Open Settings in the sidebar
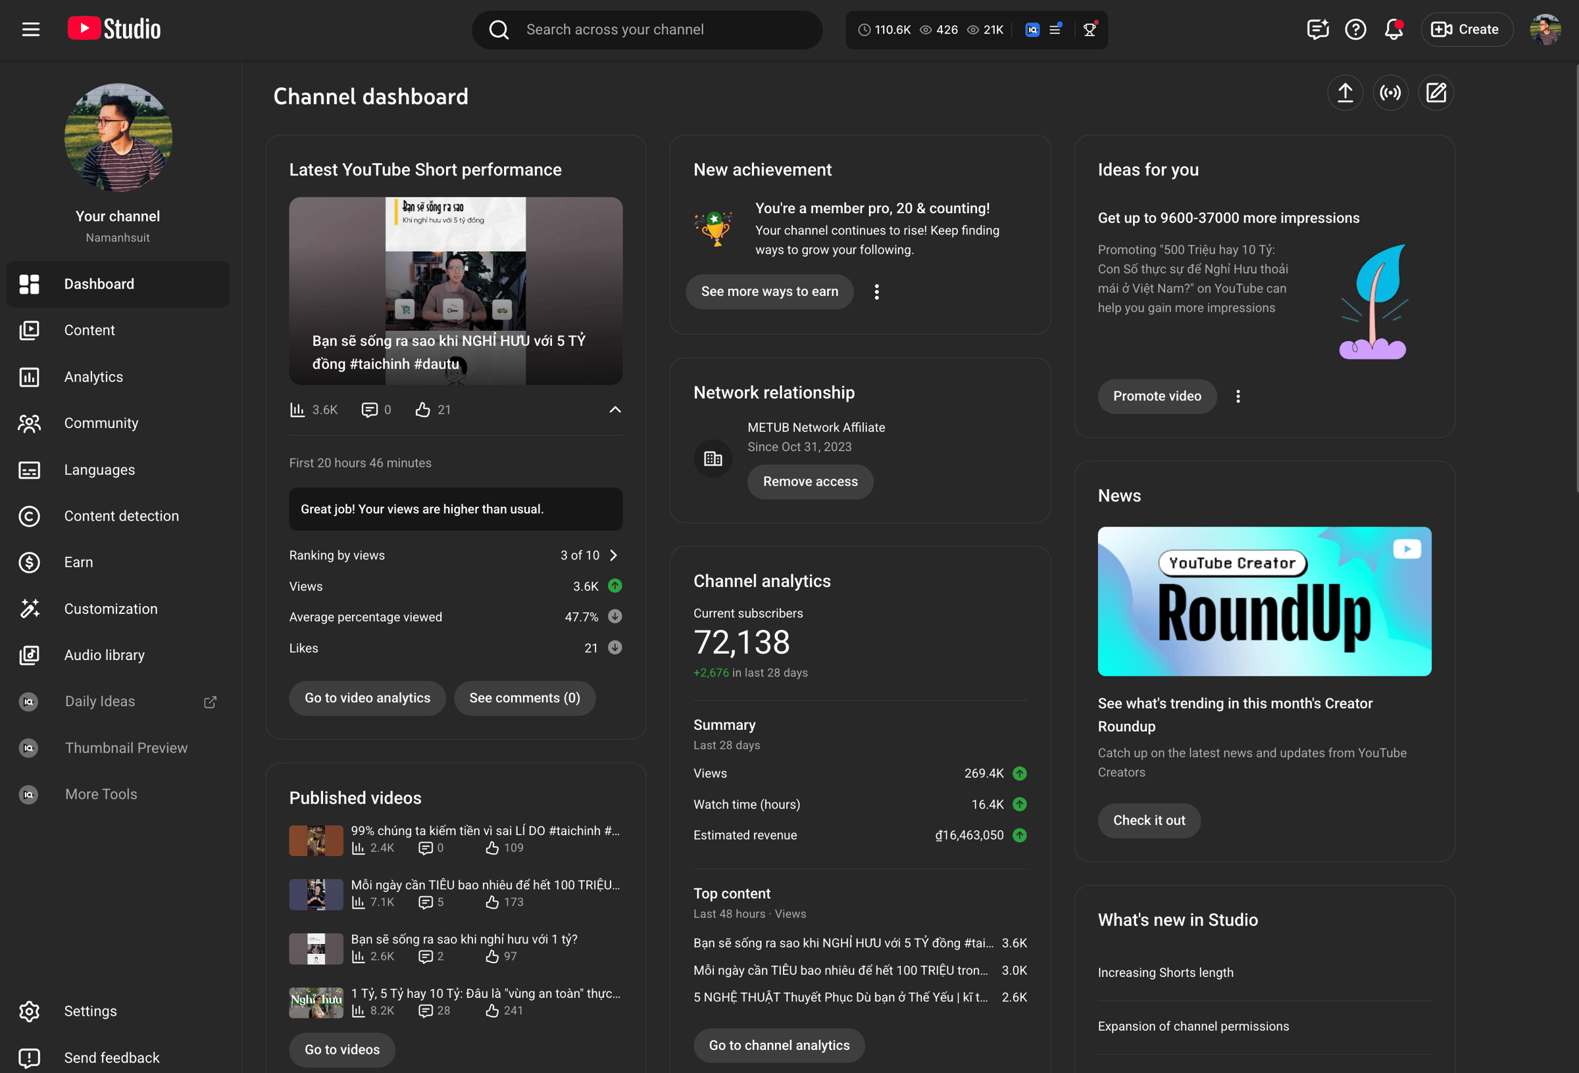Viewport: 1579px width, 1073px height. pyautogui.click(x=118, y=1011)
